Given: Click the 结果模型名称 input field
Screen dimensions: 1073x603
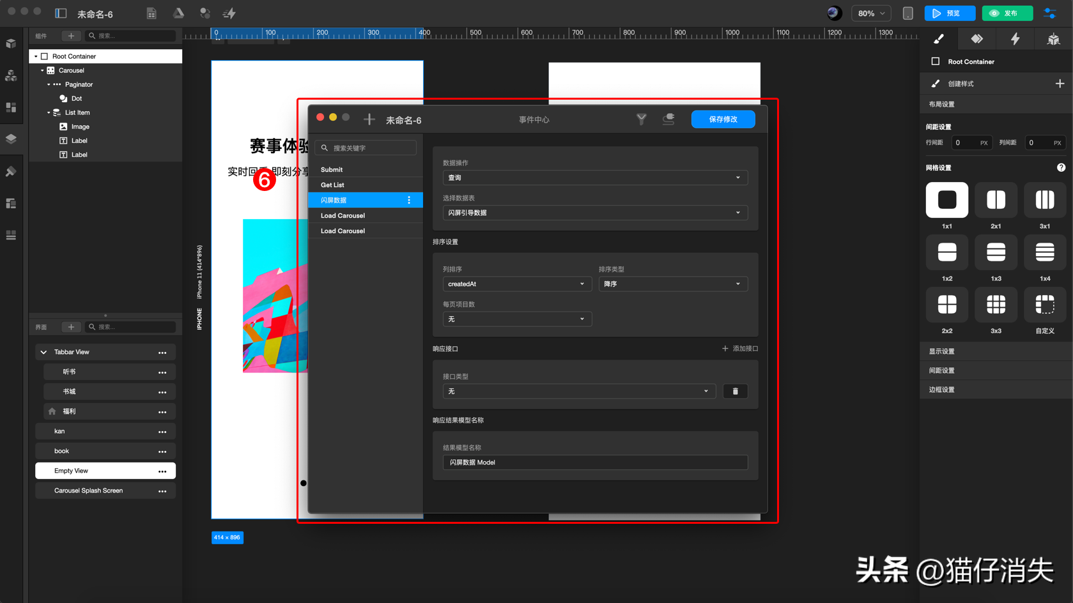Looking at the screenshot, I should 595,462.
